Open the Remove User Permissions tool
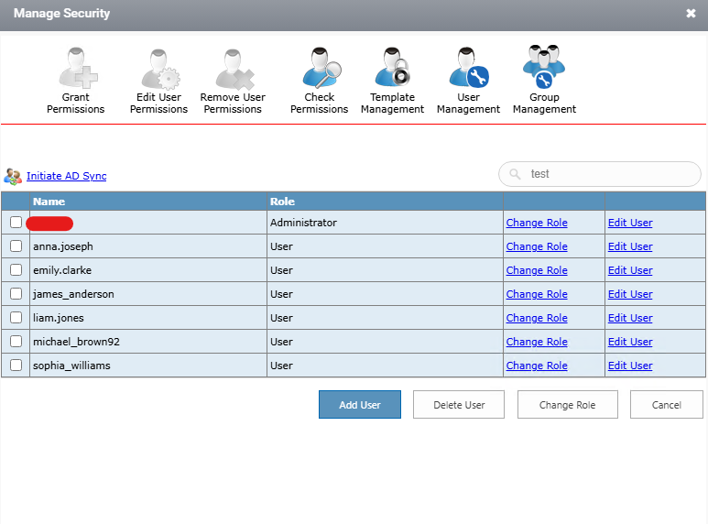Viewport: 708px width, 524px height. [233, 81]
